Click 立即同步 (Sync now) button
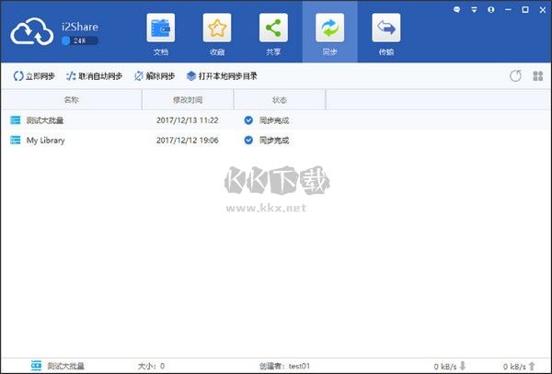Viewport: 552px width, 374px height. pos(34,76)
